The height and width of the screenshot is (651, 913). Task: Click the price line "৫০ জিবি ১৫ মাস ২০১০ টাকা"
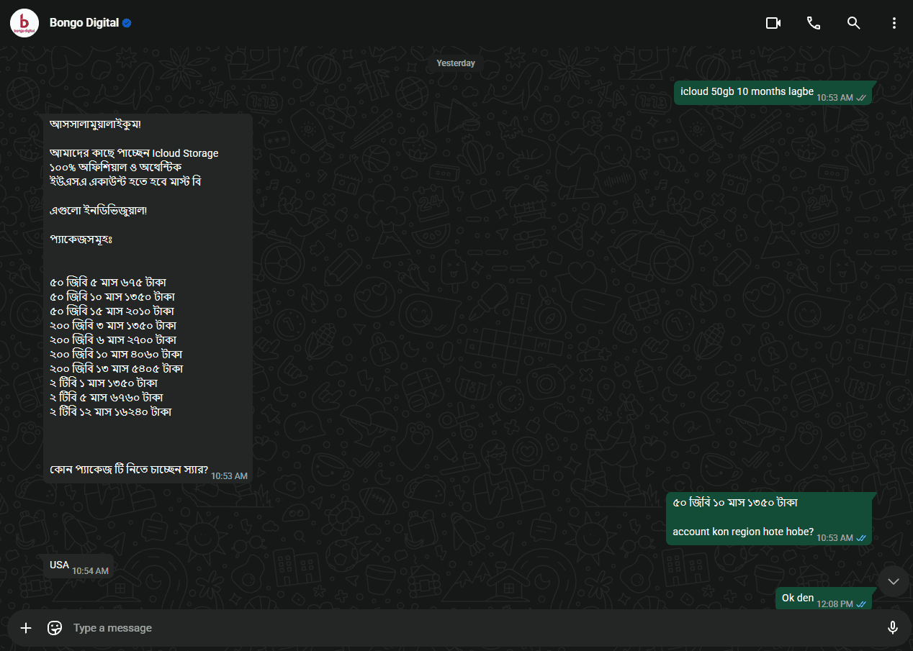(112, 311)
